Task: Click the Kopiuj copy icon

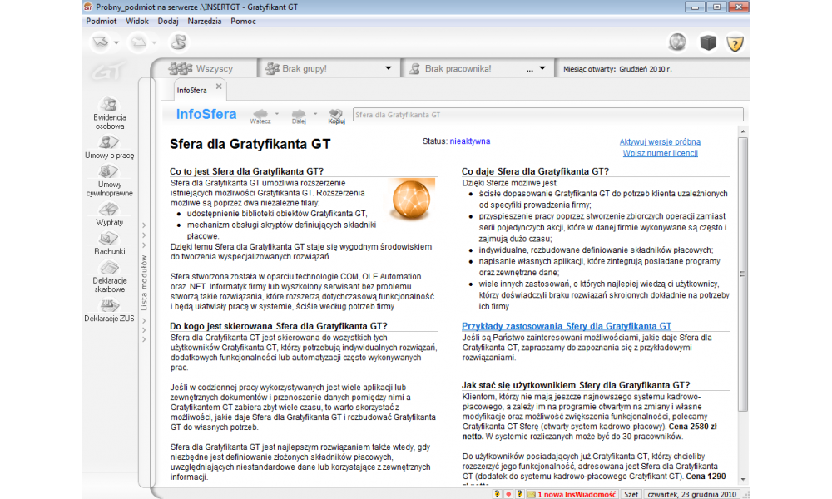Action: click(336, 116)
